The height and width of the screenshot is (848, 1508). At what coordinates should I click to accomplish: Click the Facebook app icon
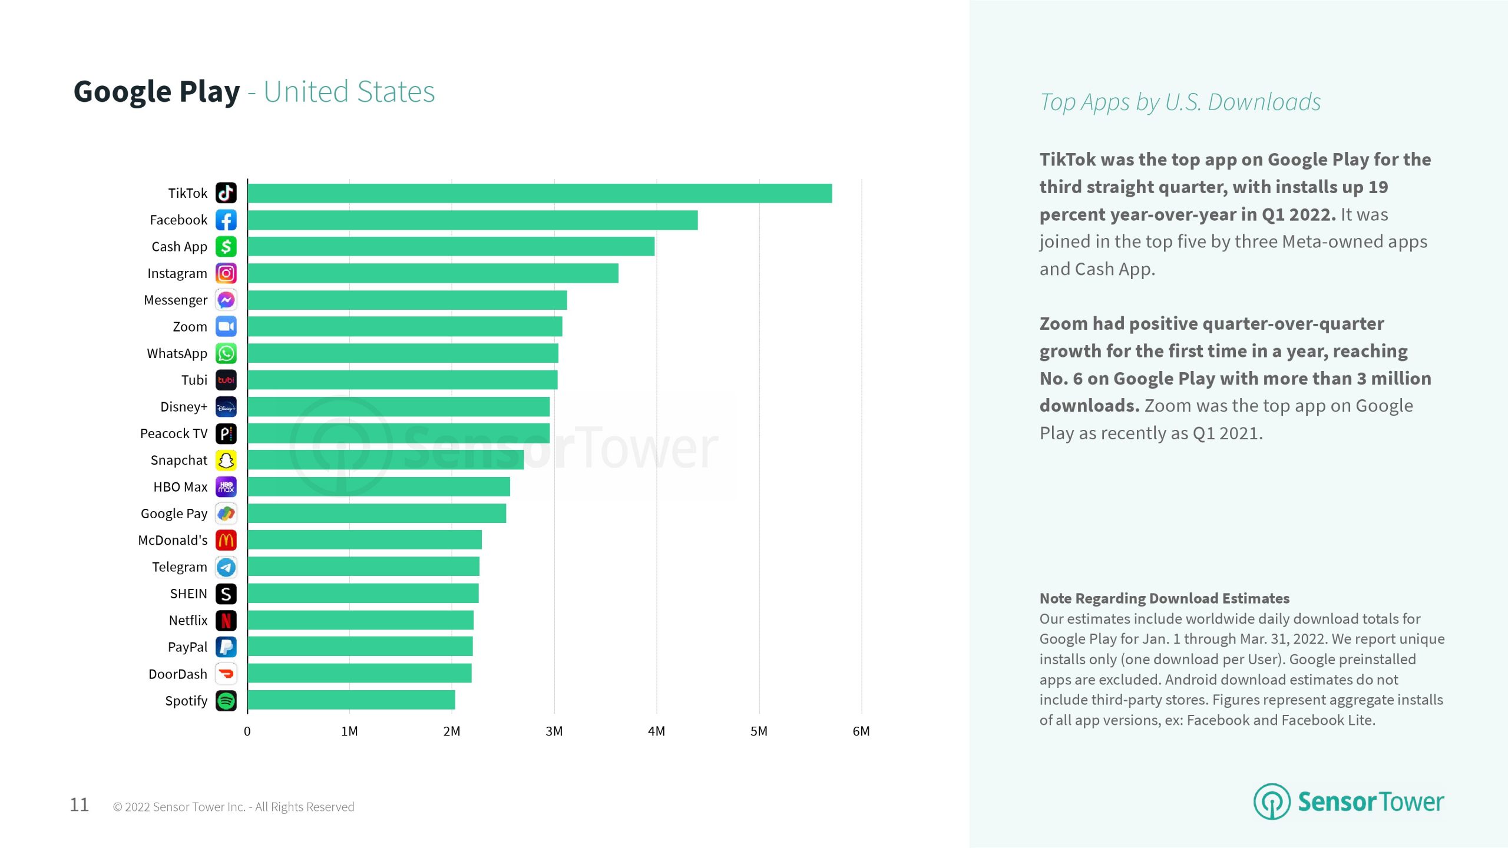click(226, 220)
